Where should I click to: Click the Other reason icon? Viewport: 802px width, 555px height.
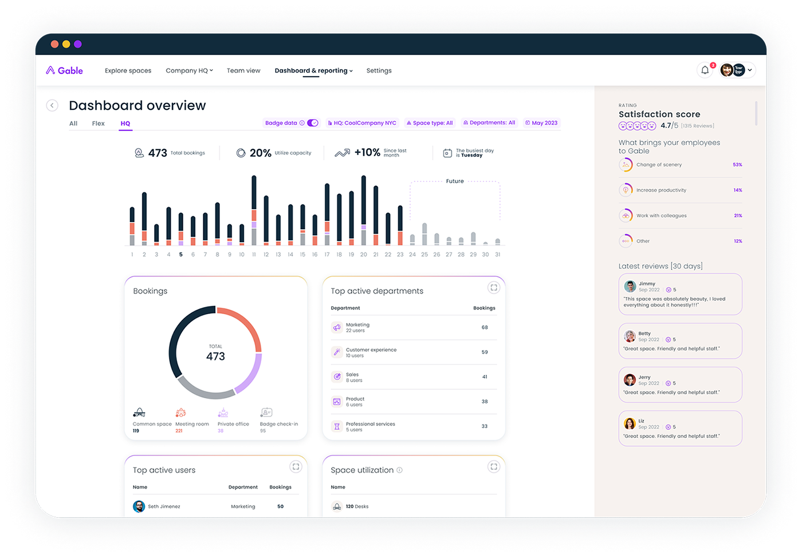click(x=626, y=241)
